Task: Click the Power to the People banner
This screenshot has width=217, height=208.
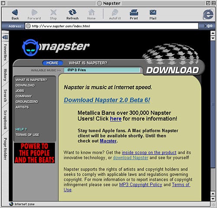Action: [34, 153]
